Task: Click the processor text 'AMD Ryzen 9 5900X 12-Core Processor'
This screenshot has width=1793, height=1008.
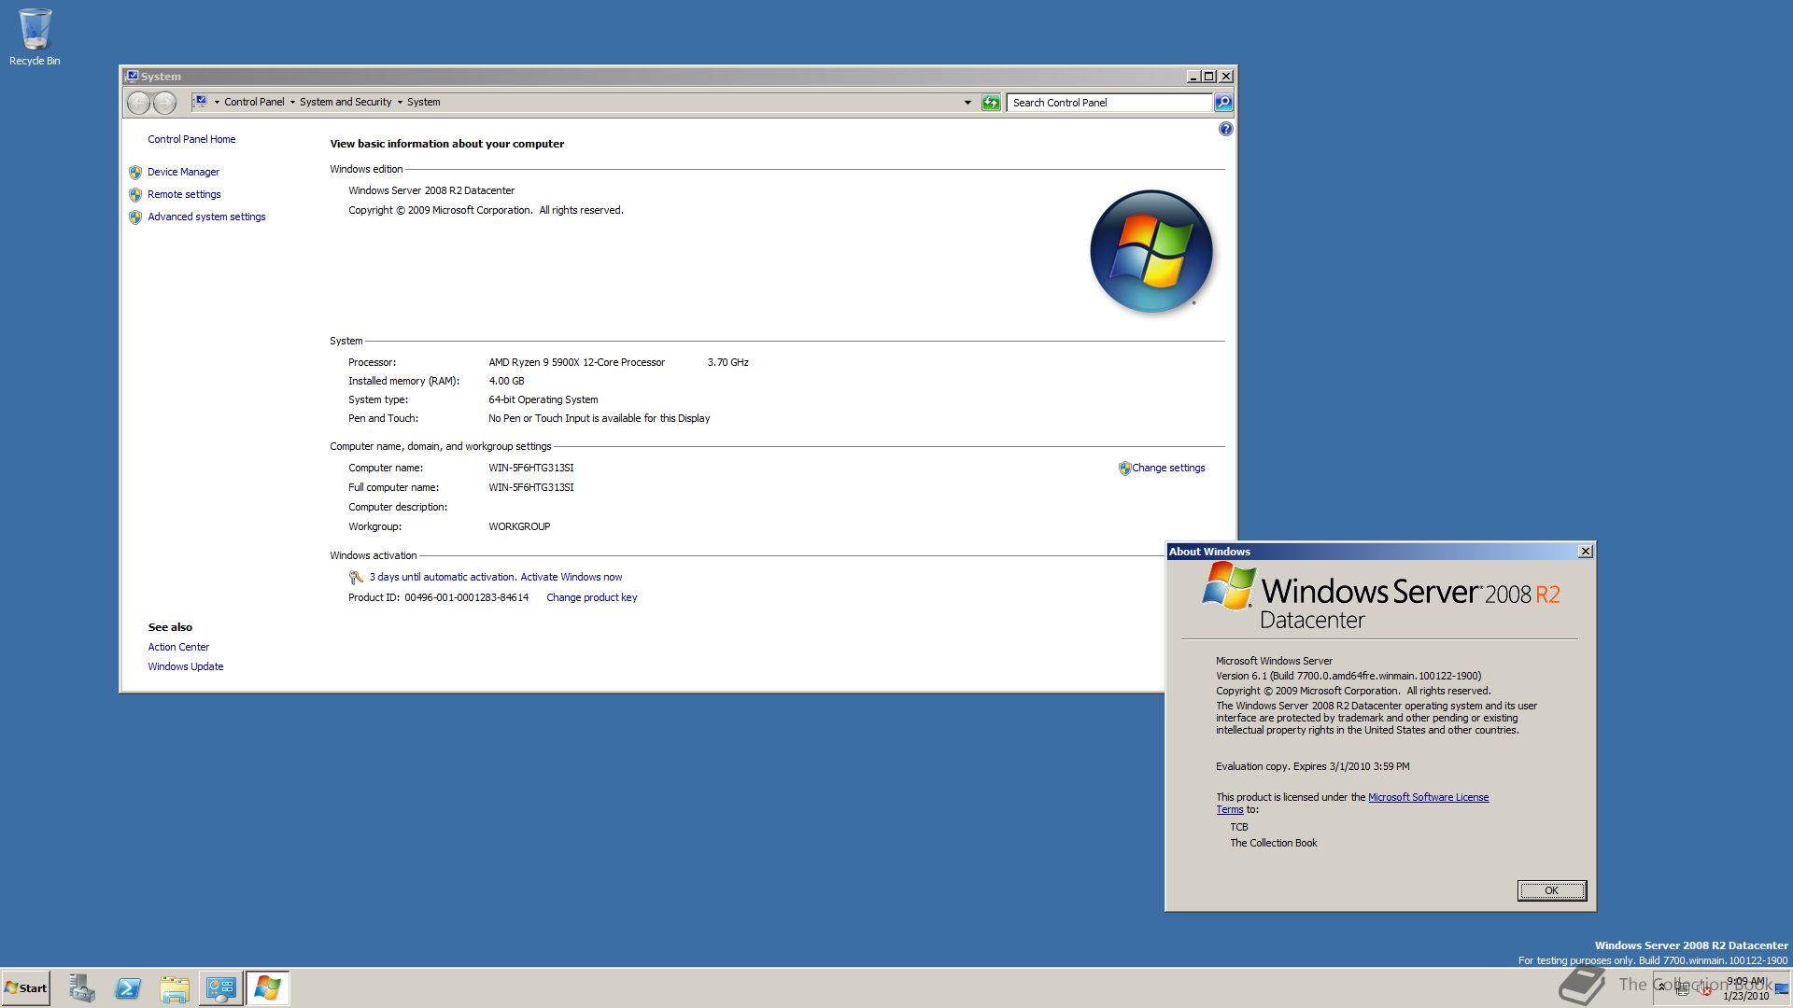Action: click(x=576, y=362)
